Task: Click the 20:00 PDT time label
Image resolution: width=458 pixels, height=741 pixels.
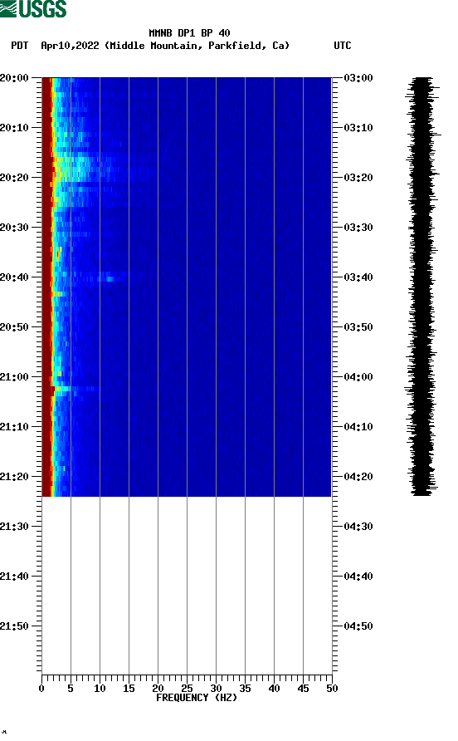Action: (14, 78)
